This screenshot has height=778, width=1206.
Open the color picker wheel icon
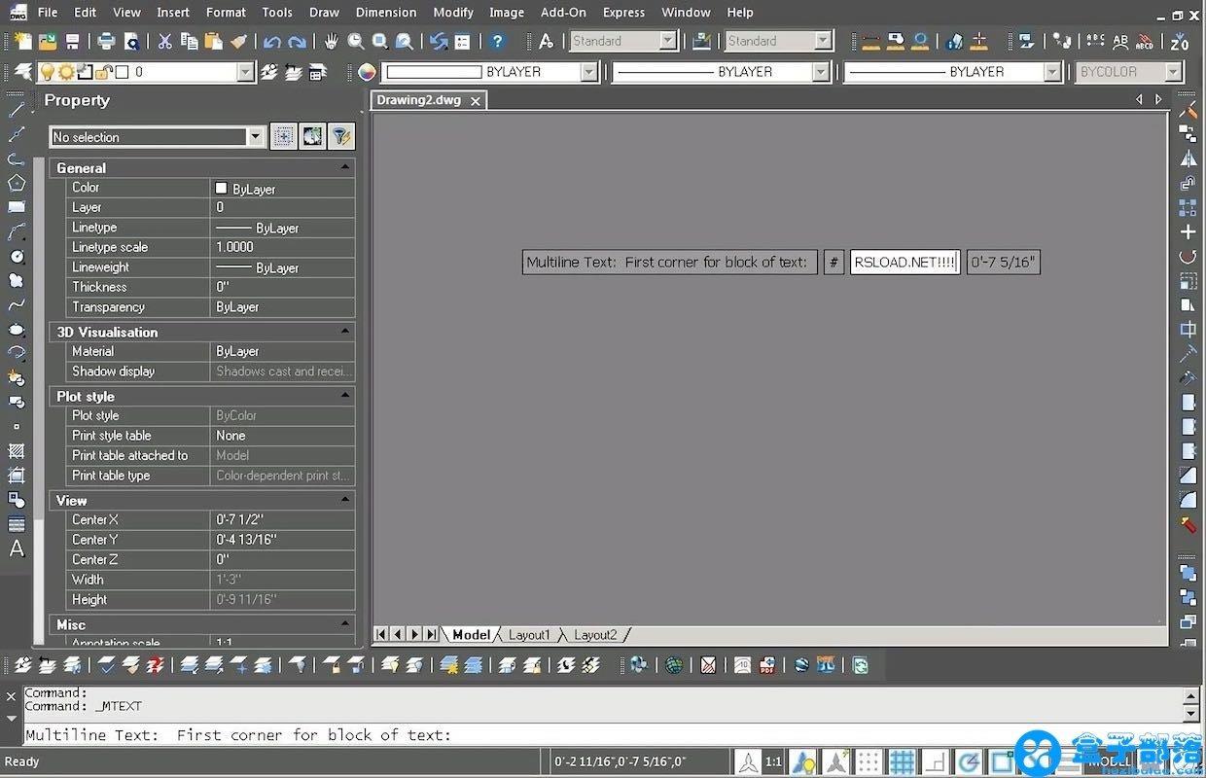point(367,72)
